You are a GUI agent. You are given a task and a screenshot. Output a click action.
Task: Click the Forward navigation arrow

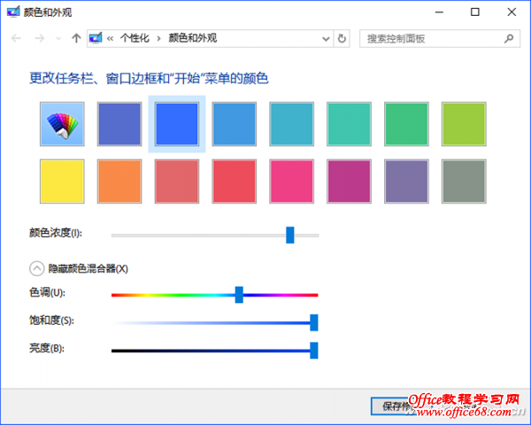click(38, 39)
